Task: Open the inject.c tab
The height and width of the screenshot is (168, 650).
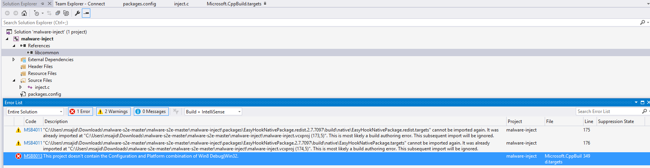Action: pos(181,3)
